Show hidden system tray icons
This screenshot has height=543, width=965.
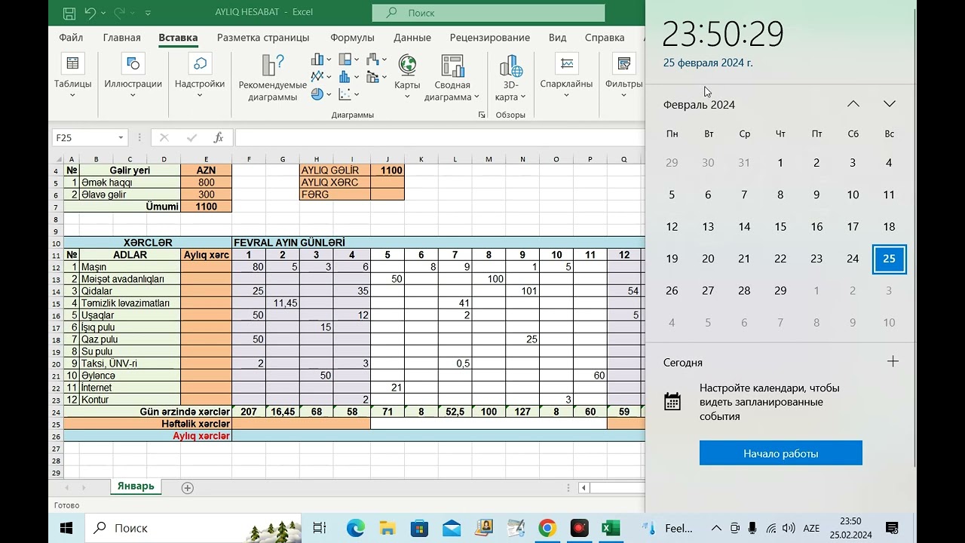[716, 528]
